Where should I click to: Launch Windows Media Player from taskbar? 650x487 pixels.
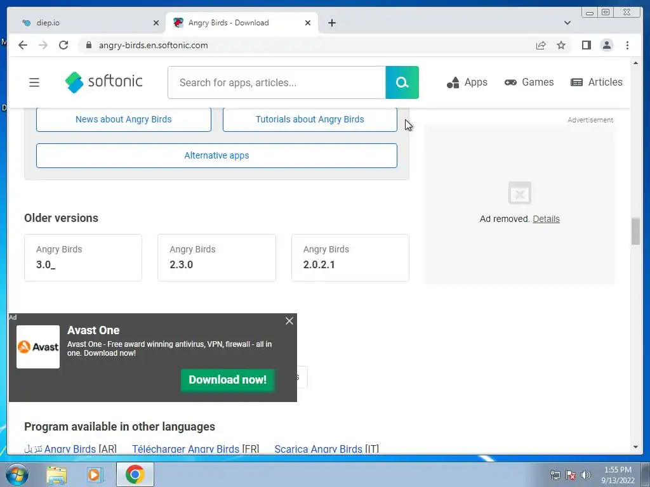click(95, 474)
